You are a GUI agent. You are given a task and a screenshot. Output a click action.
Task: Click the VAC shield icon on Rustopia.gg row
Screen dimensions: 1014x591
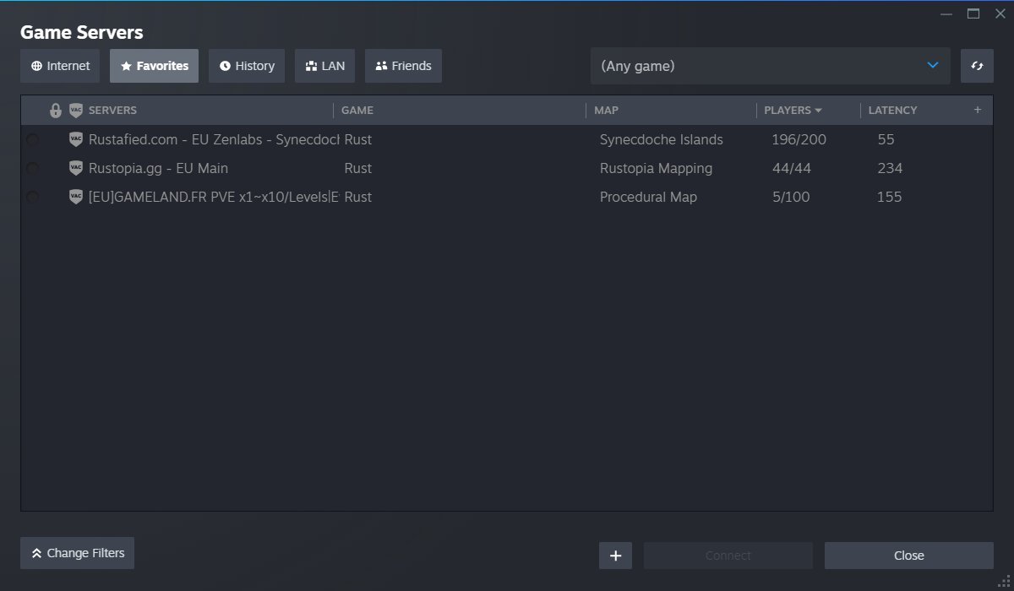75,168
